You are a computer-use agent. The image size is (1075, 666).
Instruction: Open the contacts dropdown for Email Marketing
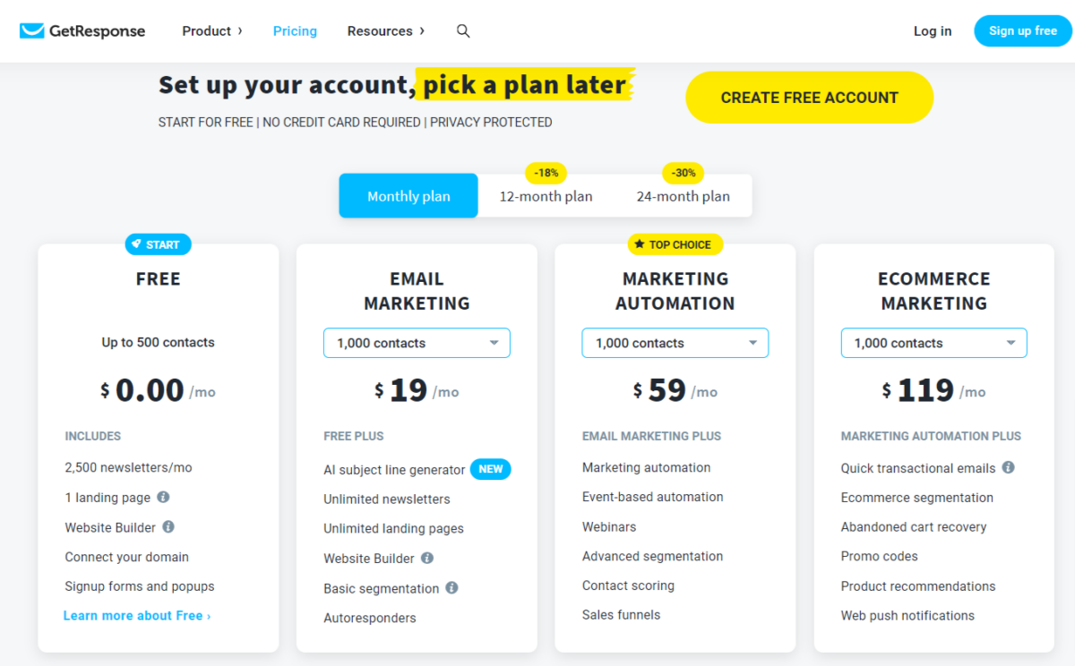pos(416,342)
